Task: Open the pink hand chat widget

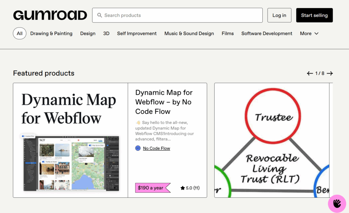Action: 337,203
